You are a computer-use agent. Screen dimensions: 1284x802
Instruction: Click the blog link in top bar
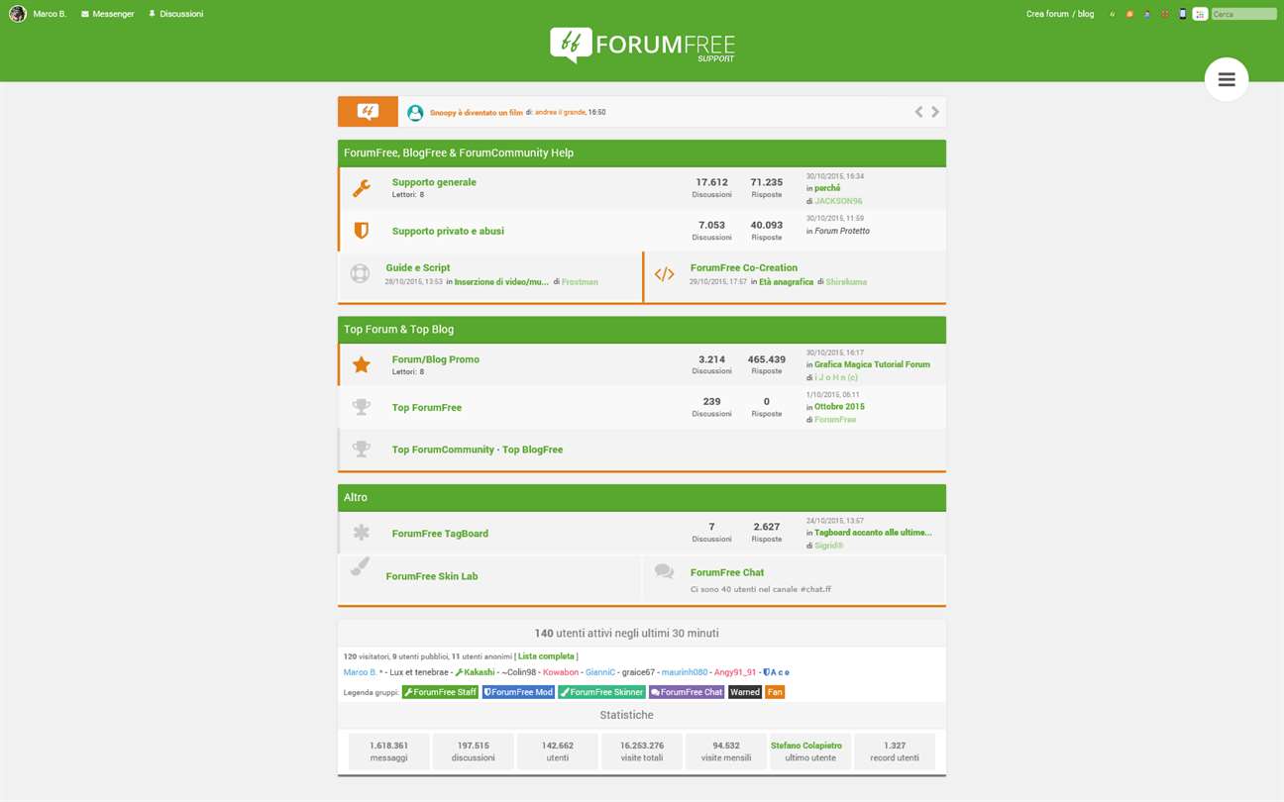[1086, 14]
